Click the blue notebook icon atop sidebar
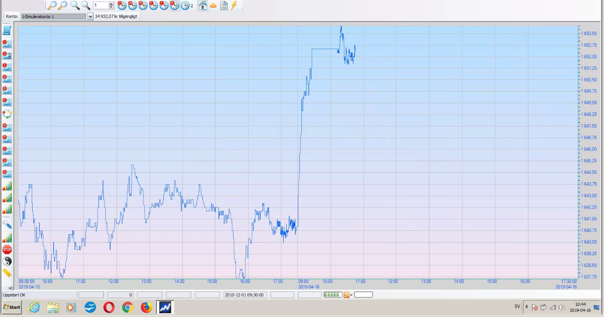The width and height of the screenshot is (604, 319). (7, 31)
